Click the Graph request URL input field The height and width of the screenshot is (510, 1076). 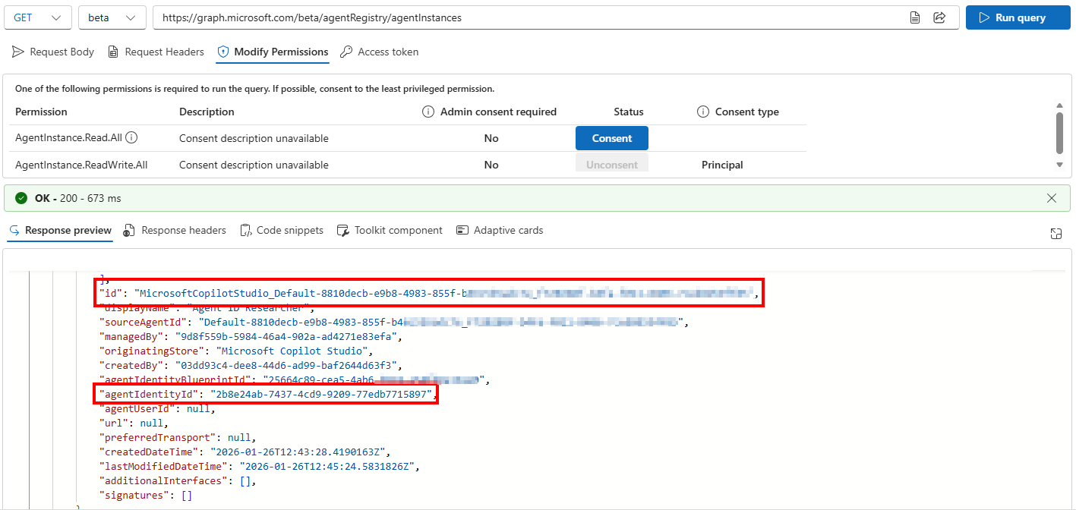click(524, 17)
